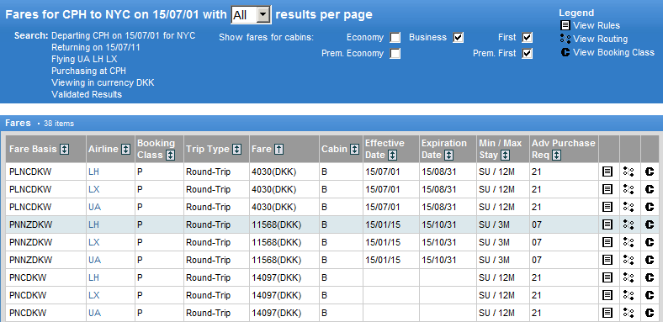Open the results per page dropdown
This screenshot has height=322, width=663.
[x=252, y=15]
